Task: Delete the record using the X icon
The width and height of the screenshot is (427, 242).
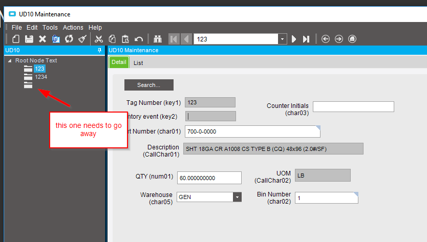Action: click(x=42, y=39)
